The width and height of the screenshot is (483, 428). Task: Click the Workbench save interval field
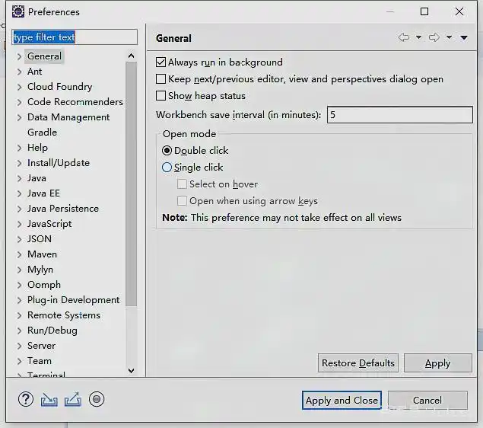click(x=399, y=115)
